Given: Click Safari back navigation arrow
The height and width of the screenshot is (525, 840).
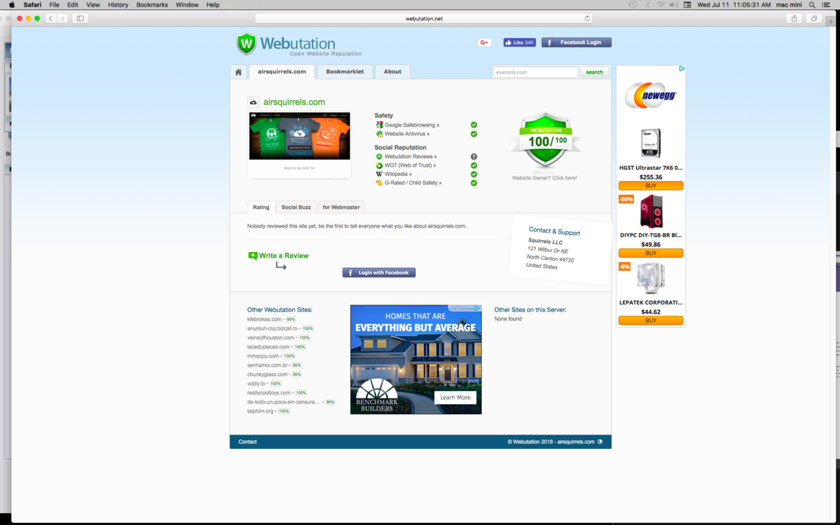Looking at the screenshot, I should click(51, 18).
